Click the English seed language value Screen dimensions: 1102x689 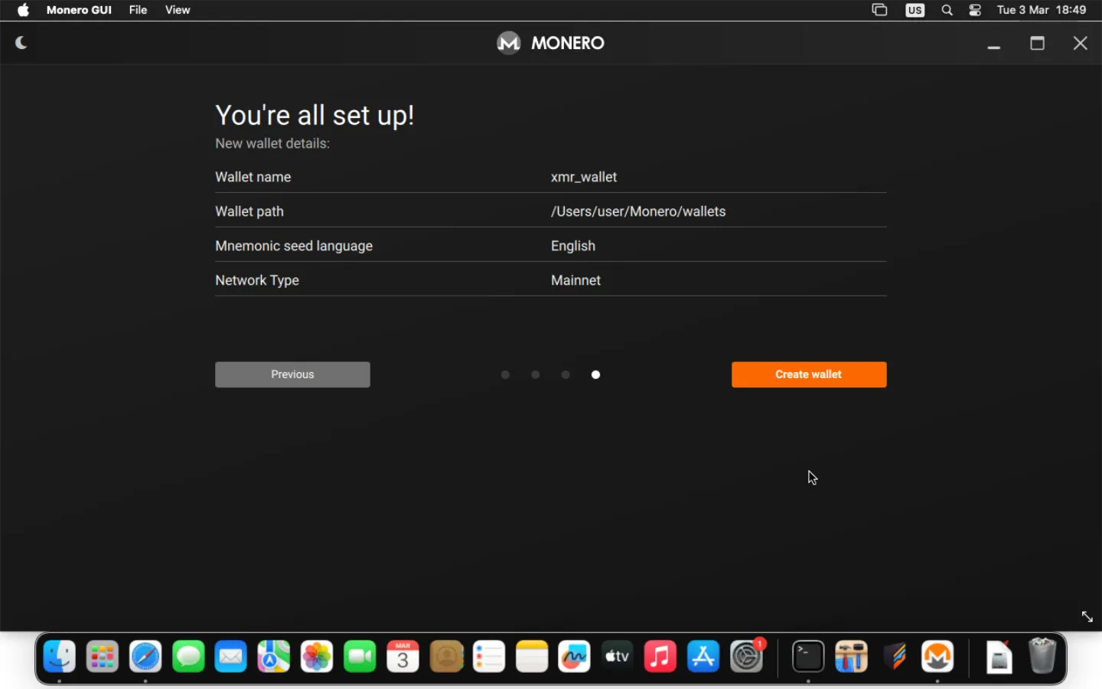coord(573,246)
